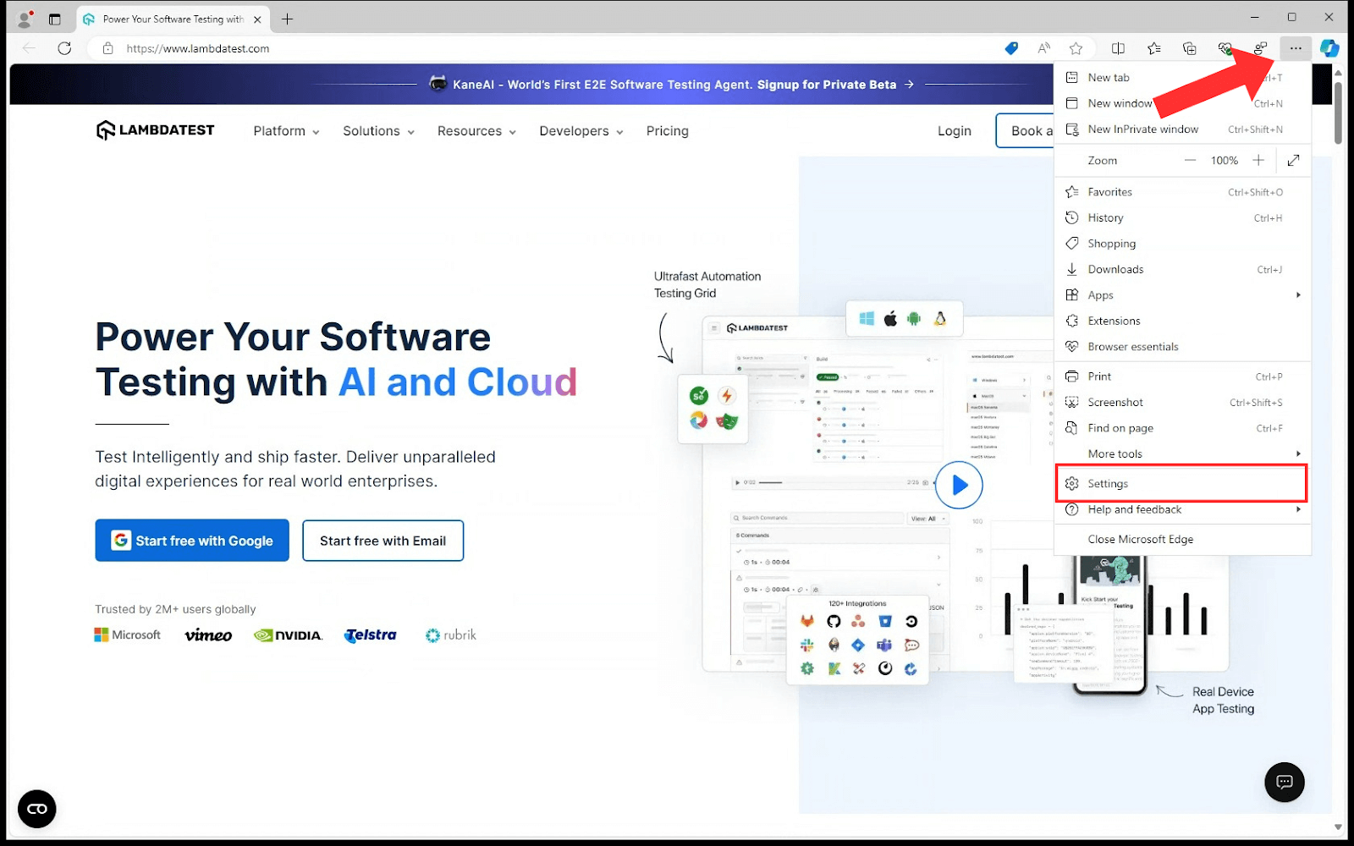Click Start free with Google
The image size is (1354, 846).
click(191, 540)
